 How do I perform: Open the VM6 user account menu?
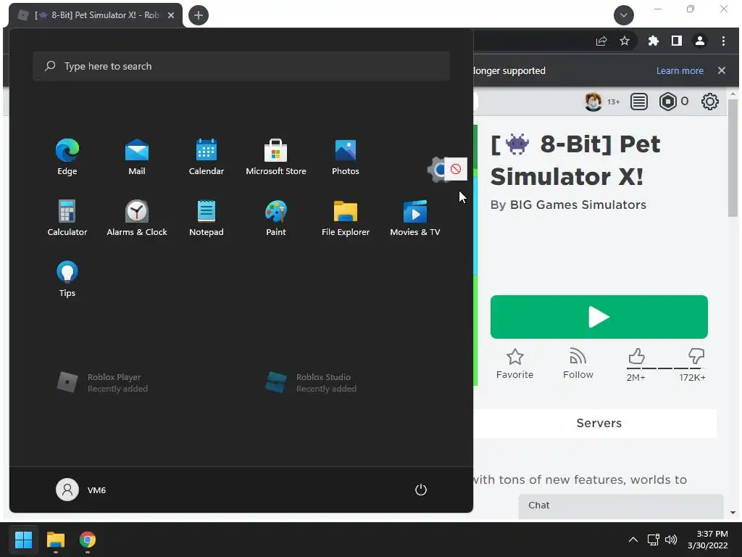coord(81,490)
